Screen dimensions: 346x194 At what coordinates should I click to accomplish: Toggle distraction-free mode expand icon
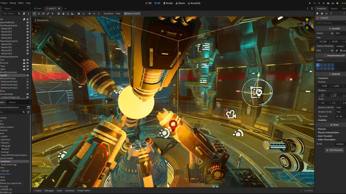click(x=312, y=9)
